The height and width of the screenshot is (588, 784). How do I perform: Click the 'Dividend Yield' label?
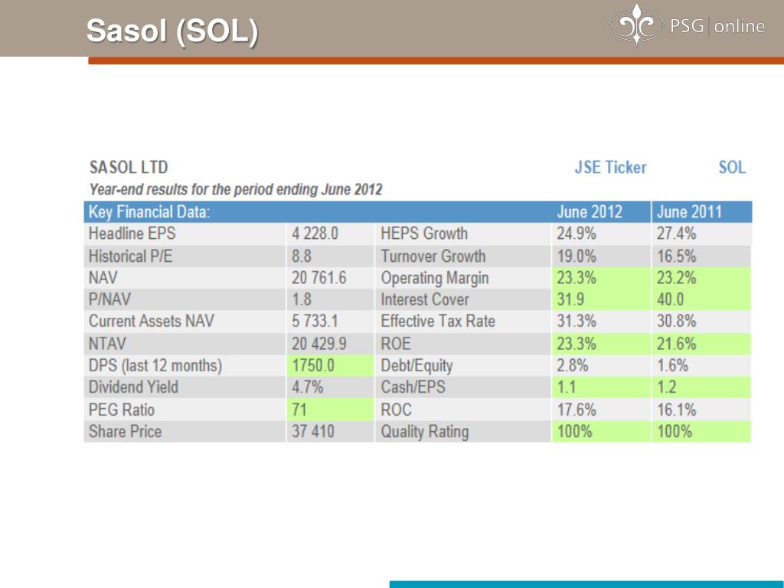133,387
